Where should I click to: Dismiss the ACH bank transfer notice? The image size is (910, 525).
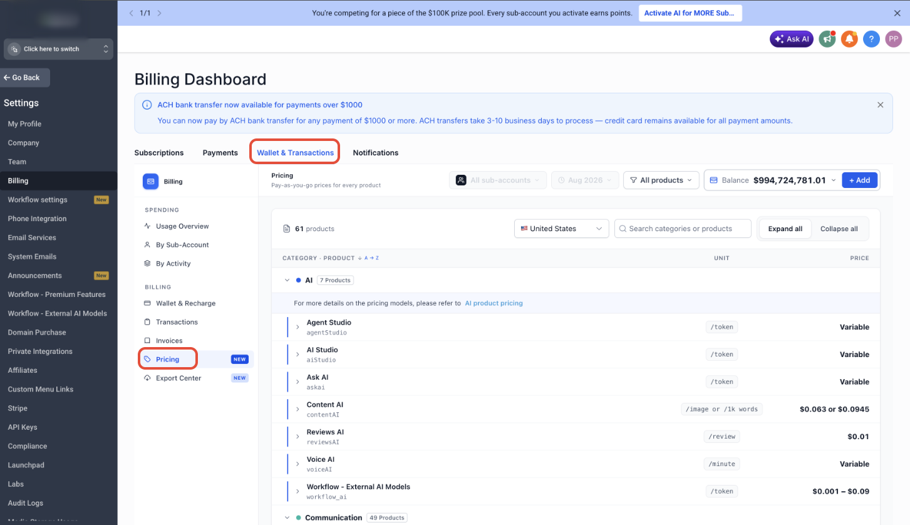point(880,105)
